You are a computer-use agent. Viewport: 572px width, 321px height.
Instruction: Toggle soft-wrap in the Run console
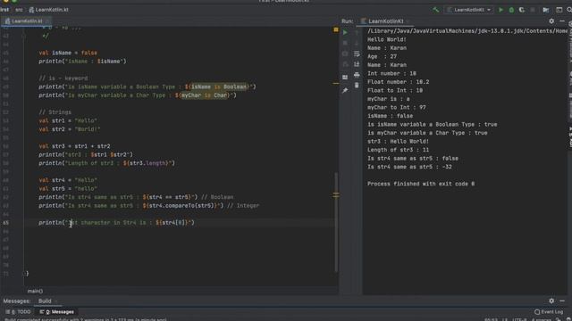click(x=357, y=53)
